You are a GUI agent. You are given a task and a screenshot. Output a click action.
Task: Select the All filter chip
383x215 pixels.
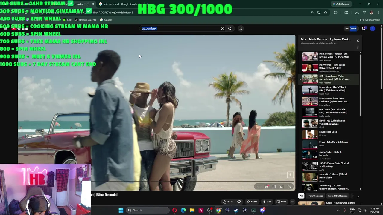[301, 196]
